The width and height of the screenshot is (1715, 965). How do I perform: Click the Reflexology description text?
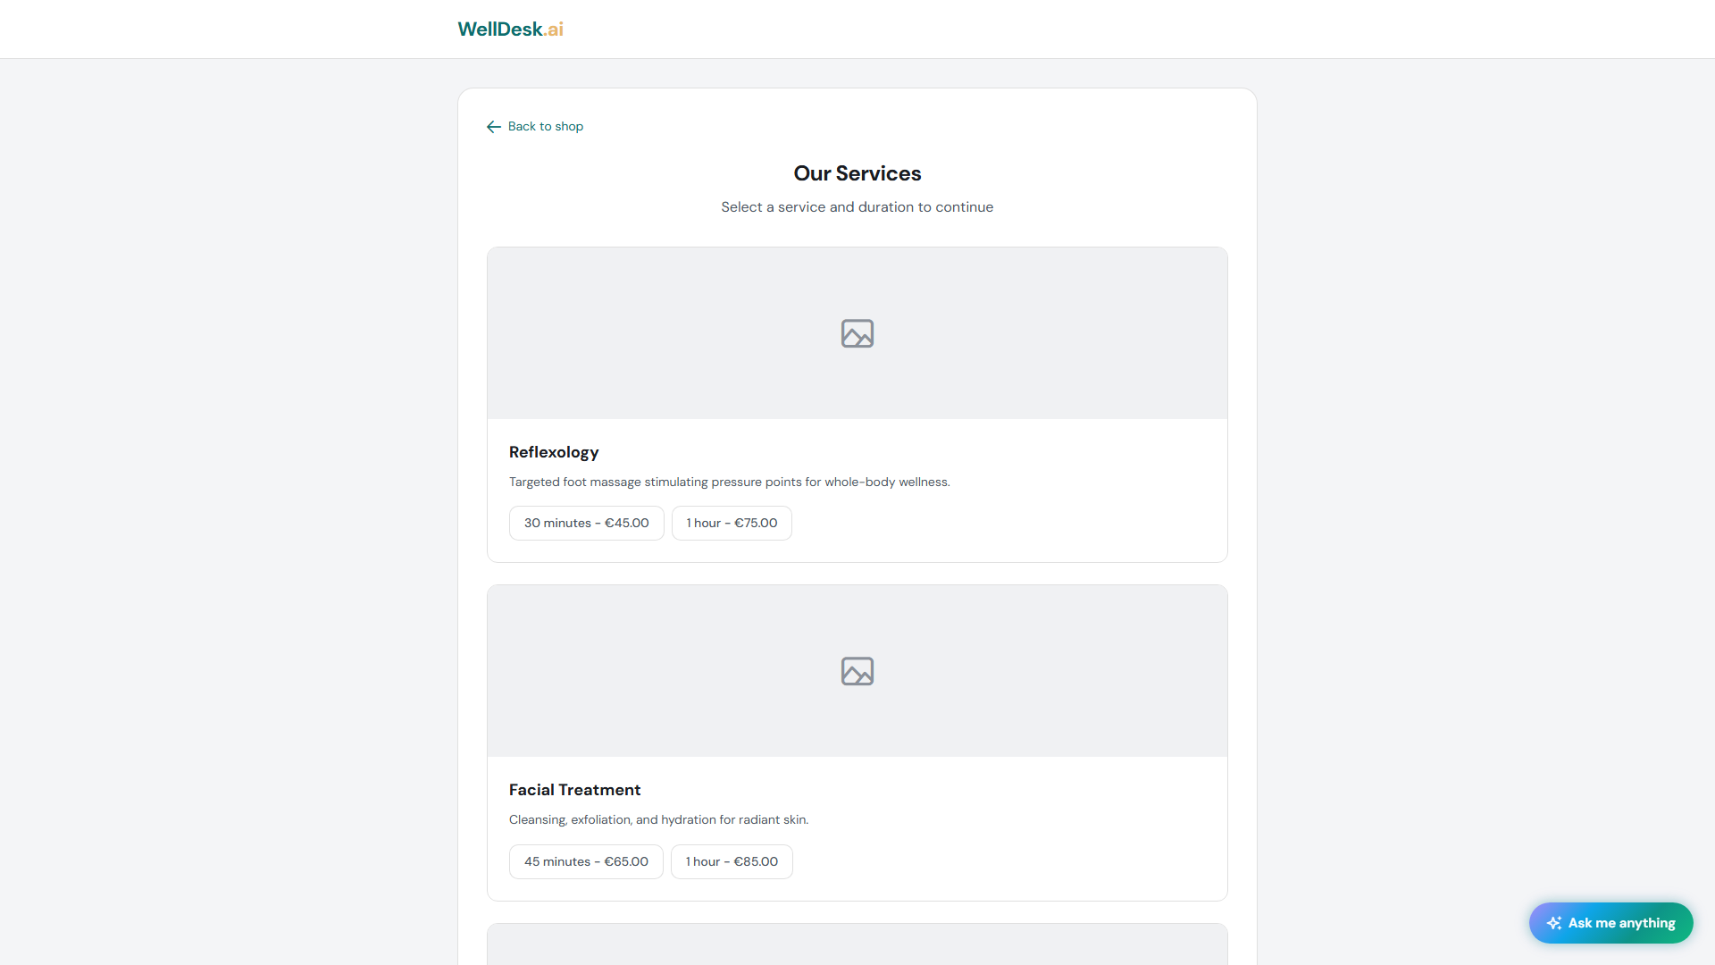(730, 482)
